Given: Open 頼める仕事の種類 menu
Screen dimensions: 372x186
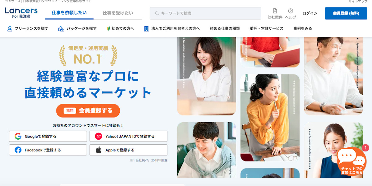Looking at the screenshot, I should [x=225, y=28].
